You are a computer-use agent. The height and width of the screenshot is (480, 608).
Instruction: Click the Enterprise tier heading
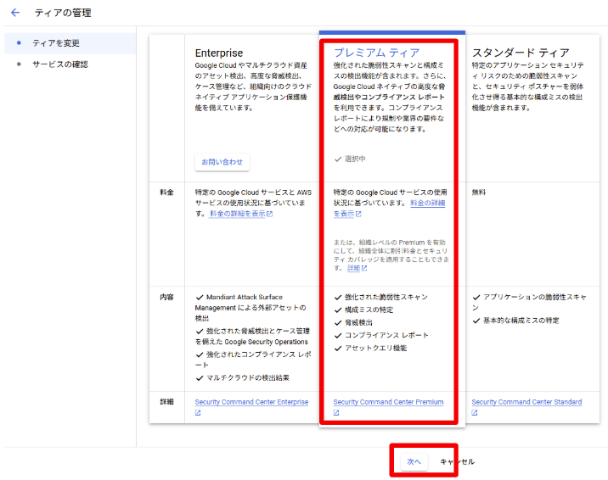(219, 53)
